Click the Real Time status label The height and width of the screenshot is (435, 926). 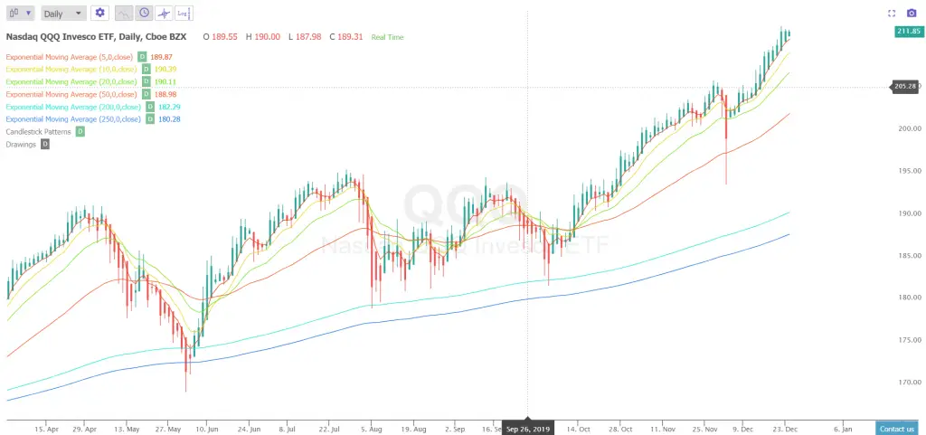point(387,37)
